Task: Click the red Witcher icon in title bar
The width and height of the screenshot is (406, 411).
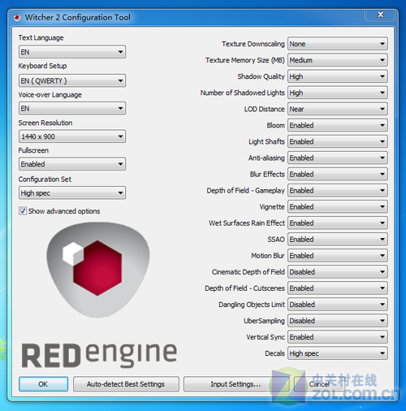Action: click(x=17, y=18)
